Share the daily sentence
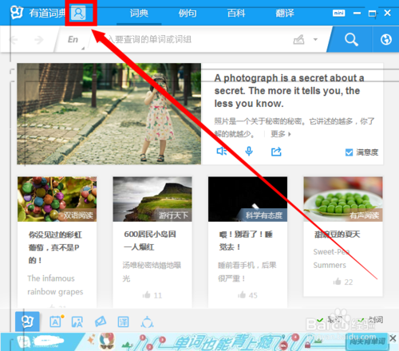This screenshot has height=351, width=399. 276,152
